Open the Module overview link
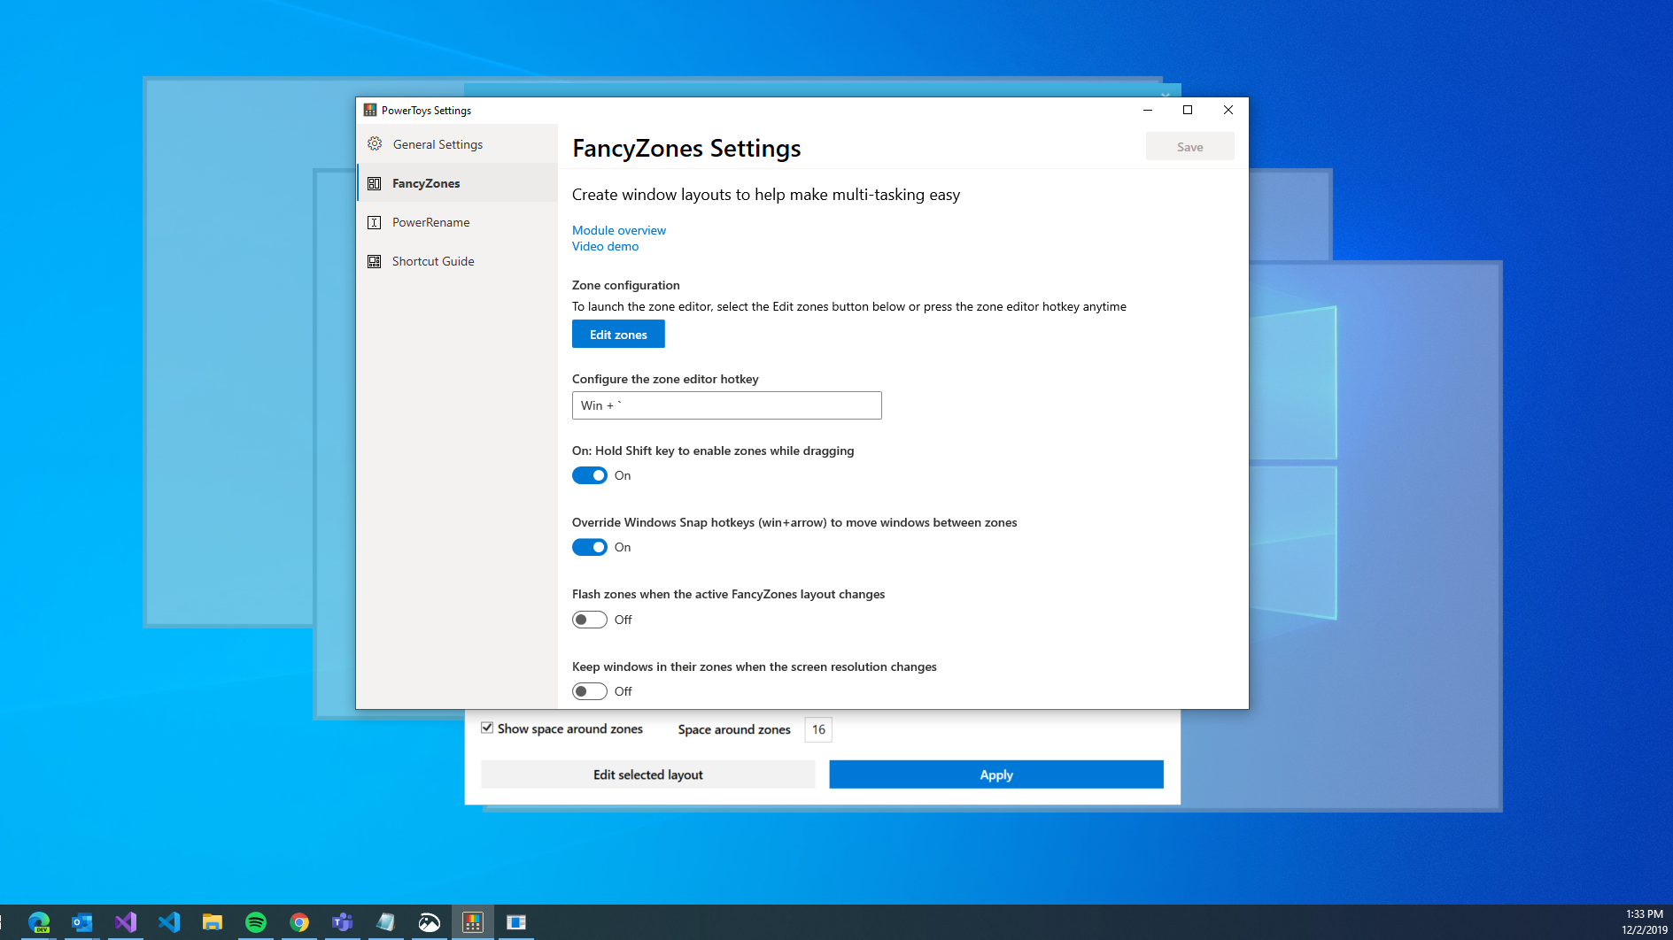Image resolution: width=1673 pixels, height=940 pixels. (x=618, y=230)
